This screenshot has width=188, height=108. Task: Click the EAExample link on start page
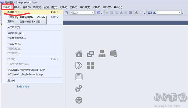23,87
